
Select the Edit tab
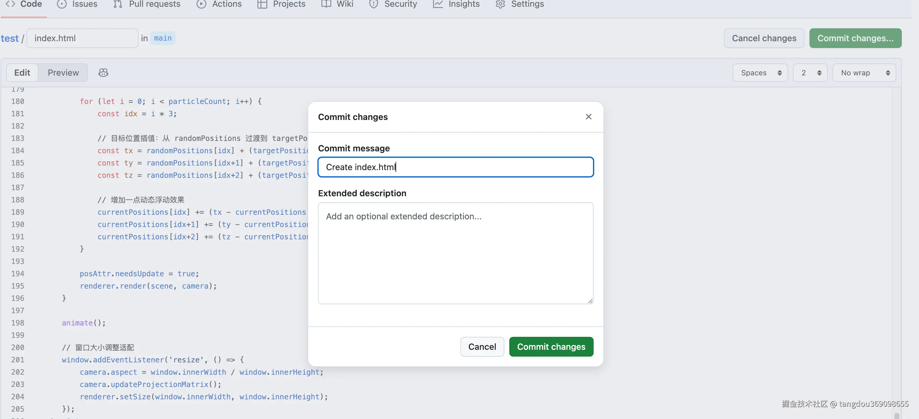(x=22, y=73)
